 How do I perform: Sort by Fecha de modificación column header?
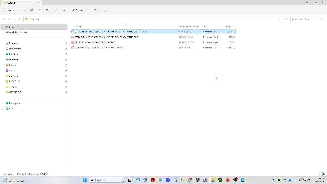tap(189, 26)
